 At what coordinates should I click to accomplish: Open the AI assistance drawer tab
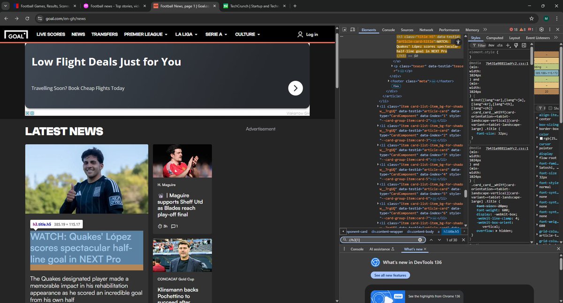[x=381, y=249]
